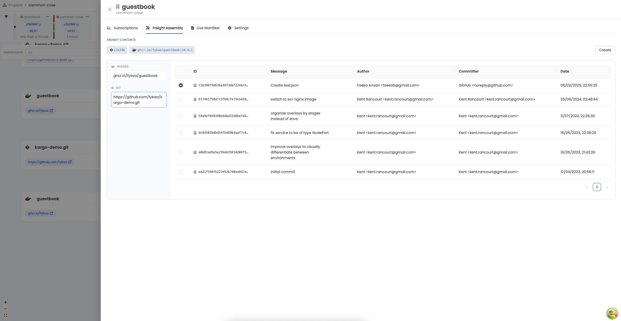Open guestbook stage three-dots menu
Viewport: 621px width, 321px height.
47,17
